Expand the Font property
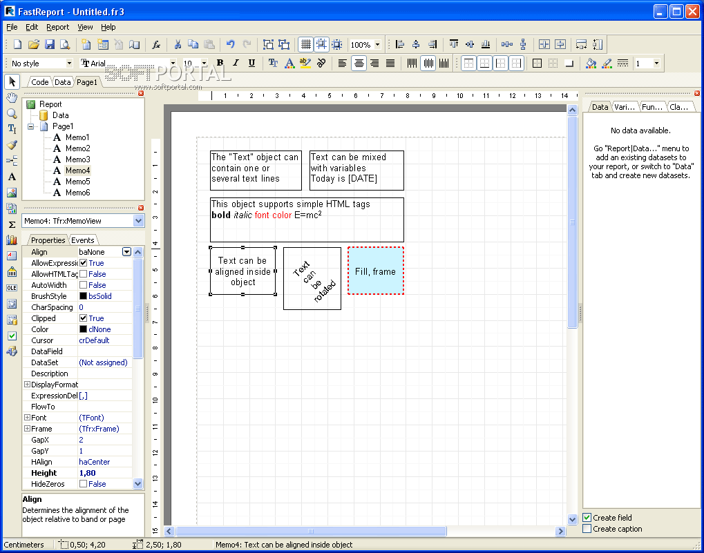Image resolution: width=704 pixels, height=553 pixels. click(27, 417)
